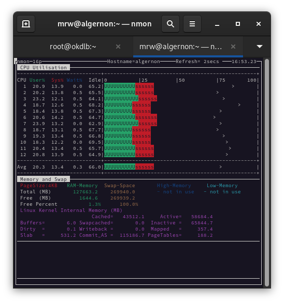Click RAM total value 127663.2

[x=86, y=192]
